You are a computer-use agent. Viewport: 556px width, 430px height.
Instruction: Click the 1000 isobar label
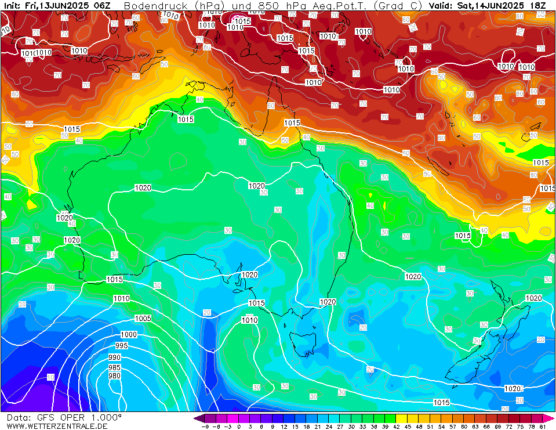point(129,335)
